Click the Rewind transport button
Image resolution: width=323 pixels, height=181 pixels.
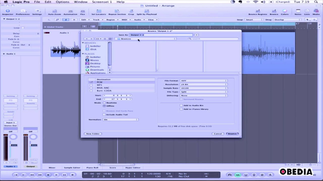32,175
